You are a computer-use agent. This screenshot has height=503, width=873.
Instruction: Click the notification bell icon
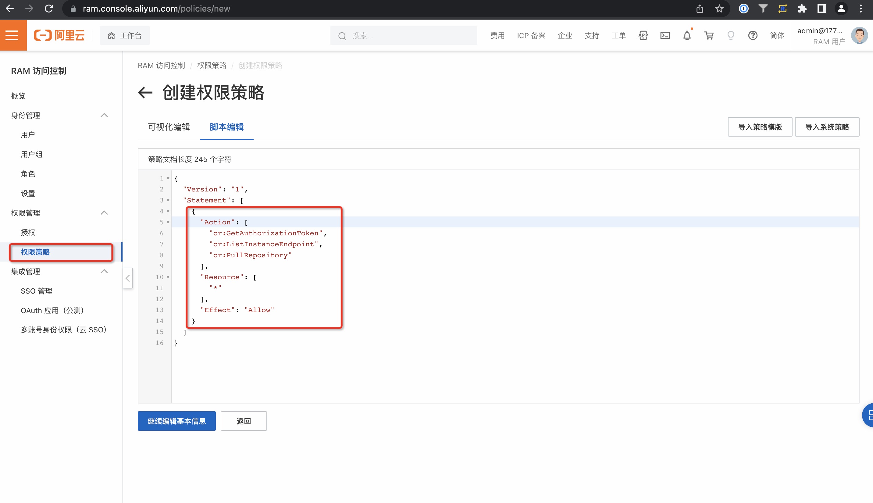click(687, 35)
